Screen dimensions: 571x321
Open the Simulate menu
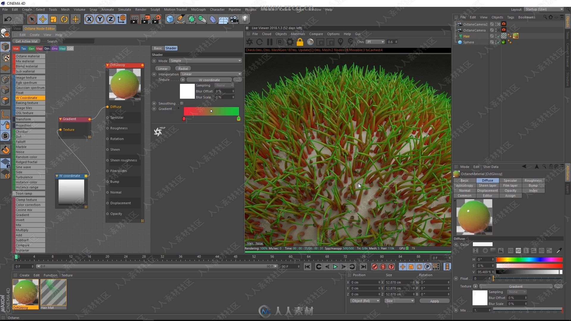point(124,10)
